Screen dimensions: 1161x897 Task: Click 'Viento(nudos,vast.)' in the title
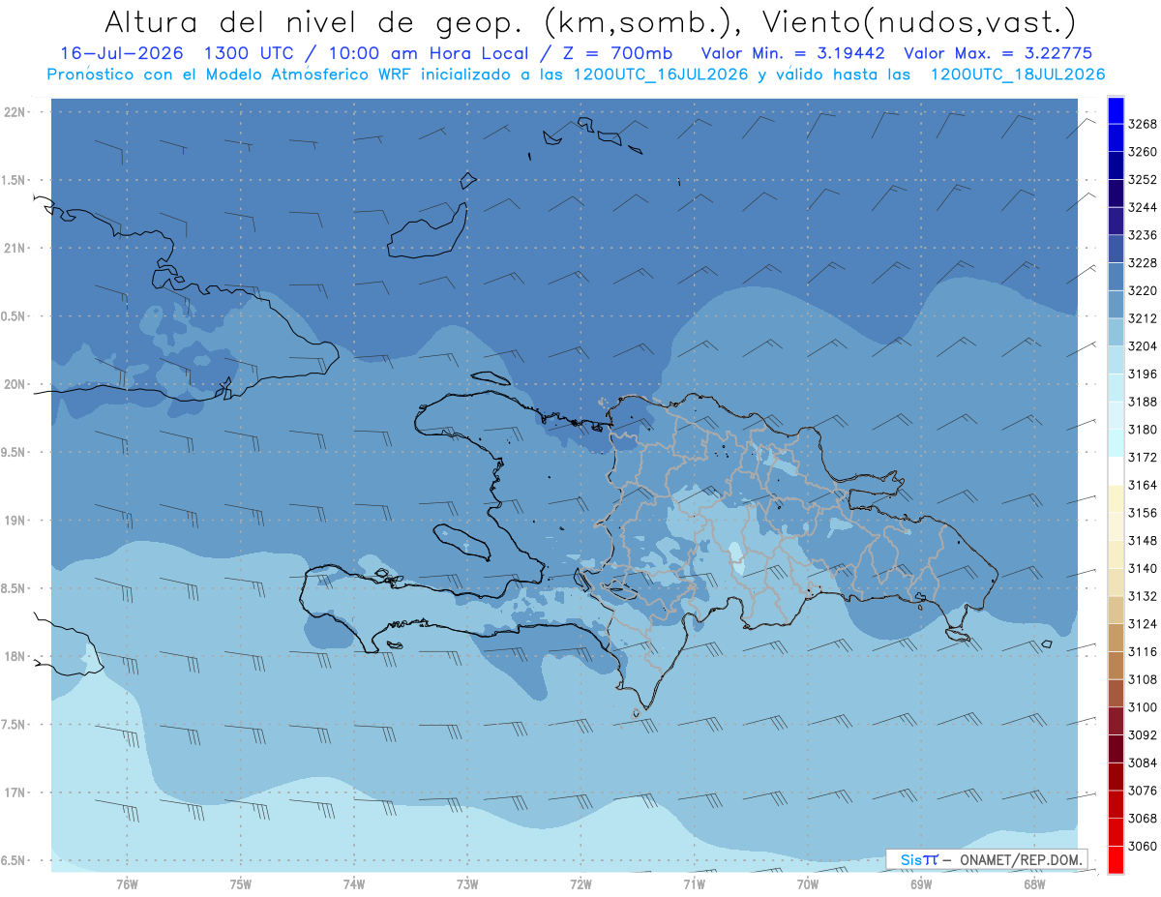[919, 21]
